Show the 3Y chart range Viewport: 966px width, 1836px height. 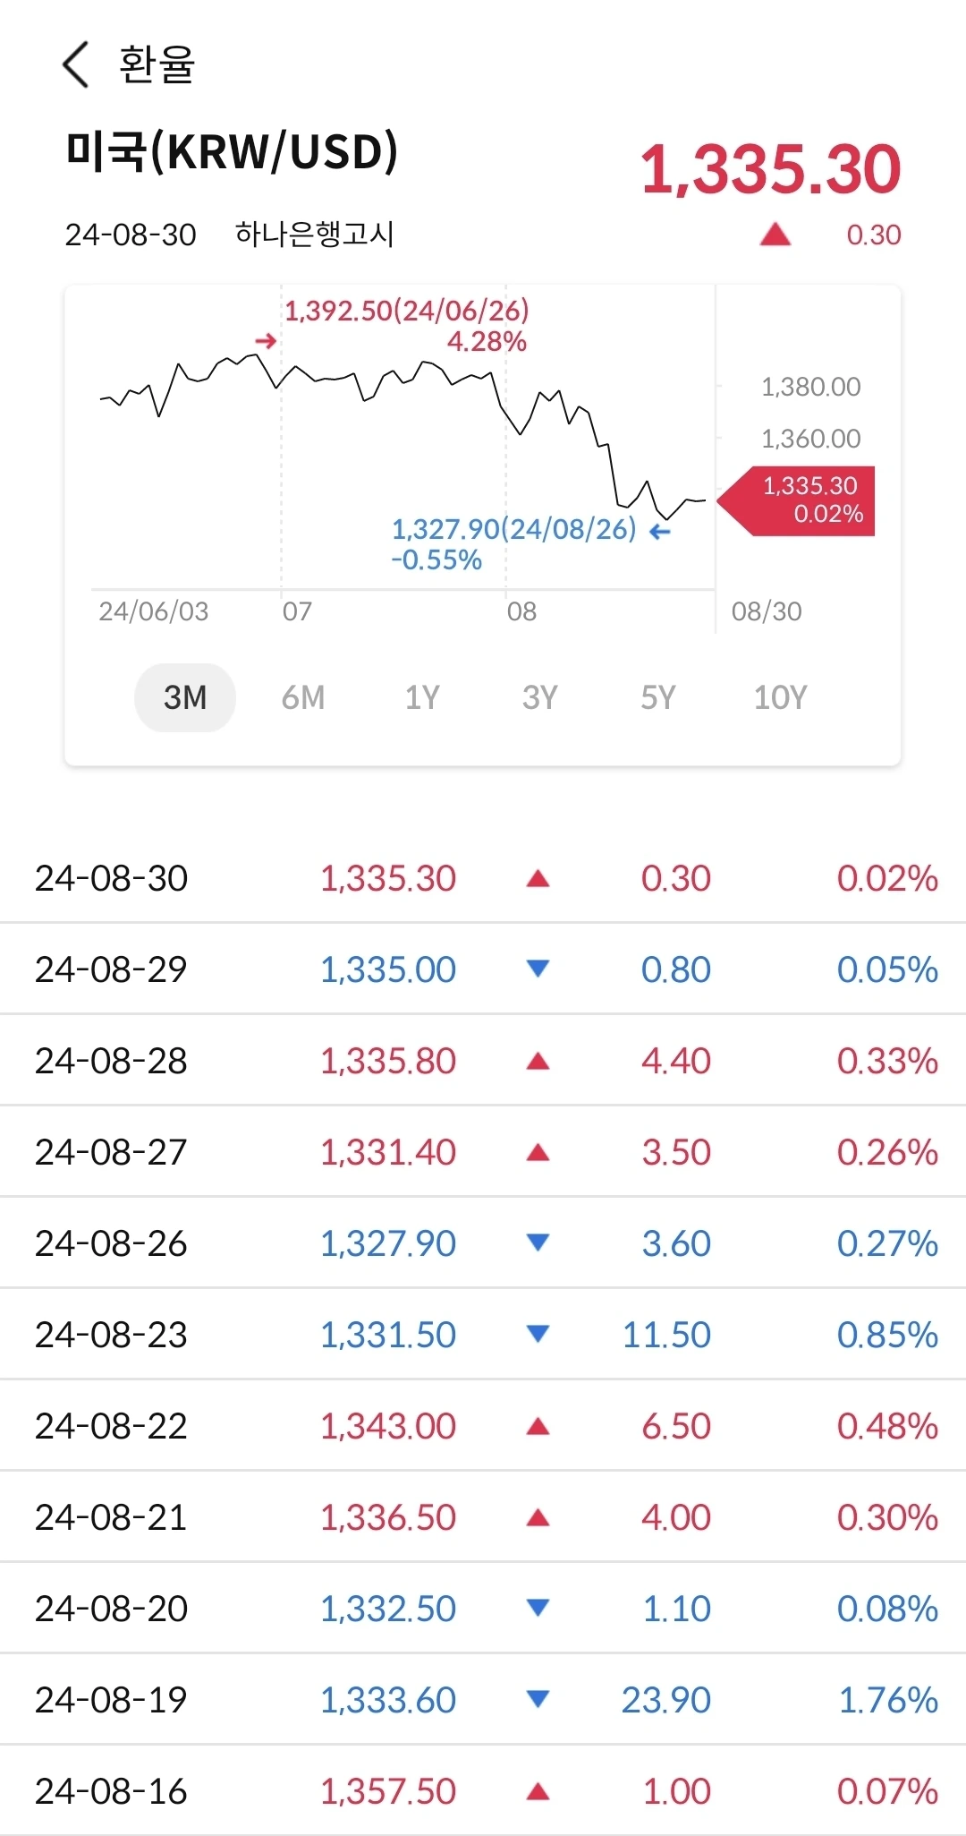coord(540,697)
